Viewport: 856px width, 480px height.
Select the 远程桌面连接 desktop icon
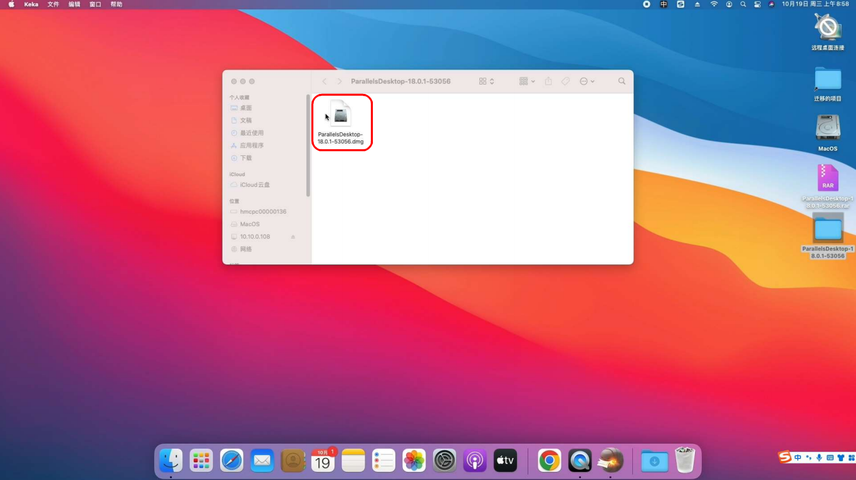click(x=828, y=32)
